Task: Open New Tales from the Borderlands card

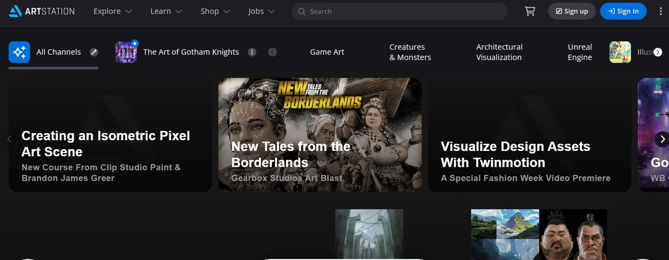Action: [x=320, y=135]
